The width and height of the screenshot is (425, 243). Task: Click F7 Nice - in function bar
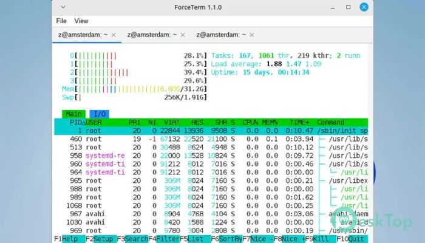click(x=258, y=239)
